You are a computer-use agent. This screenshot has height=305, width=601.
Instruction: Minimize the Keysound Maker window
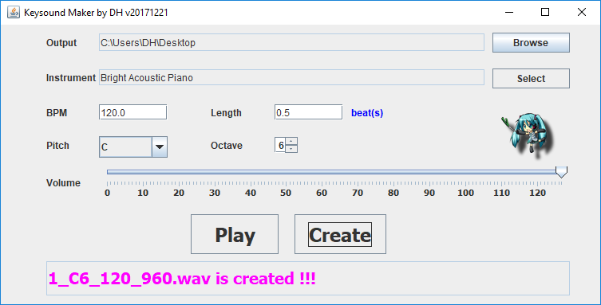click(509, 12)
